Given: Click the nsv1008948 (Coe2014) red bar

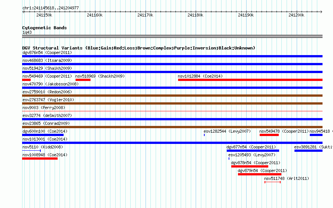Looking at the screenshot, I should point(40,159).
